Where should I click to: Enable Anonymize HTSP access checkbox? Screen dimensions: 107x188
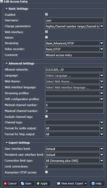pos(46,172)
